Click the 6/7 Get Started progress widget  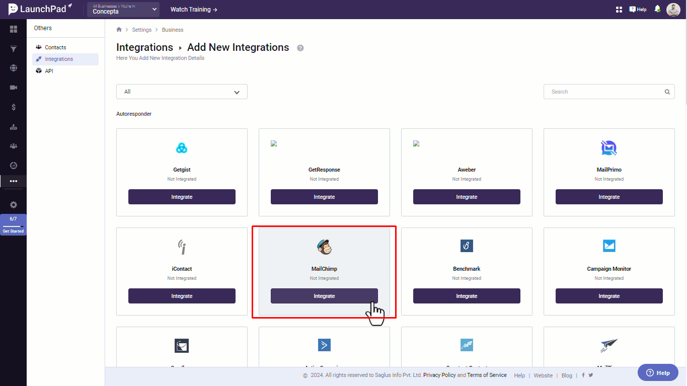(13, 224)
